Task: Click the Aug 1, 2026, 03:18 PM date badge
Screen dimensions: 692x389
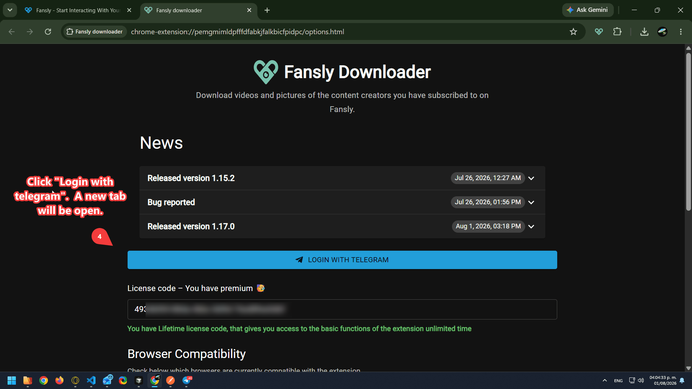Action: click(x=488, y=226)
